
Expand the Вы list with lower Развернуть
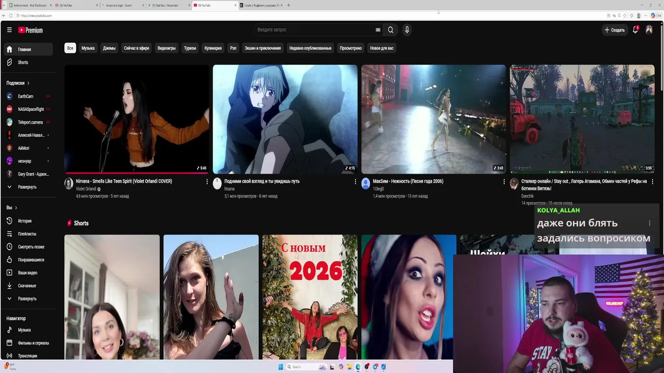(28, 298)
